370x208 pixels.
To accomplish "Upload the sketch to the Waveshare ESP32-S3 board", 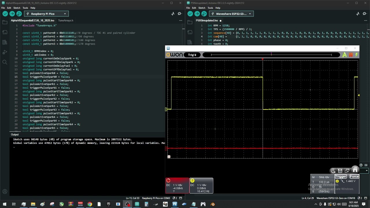I will (197, 14).
